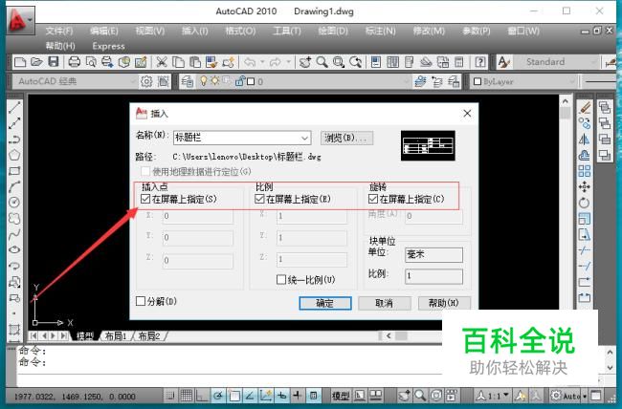Select the Arc draw tool
The width and height of the screenshot is (622, 409).
[14, 186]
